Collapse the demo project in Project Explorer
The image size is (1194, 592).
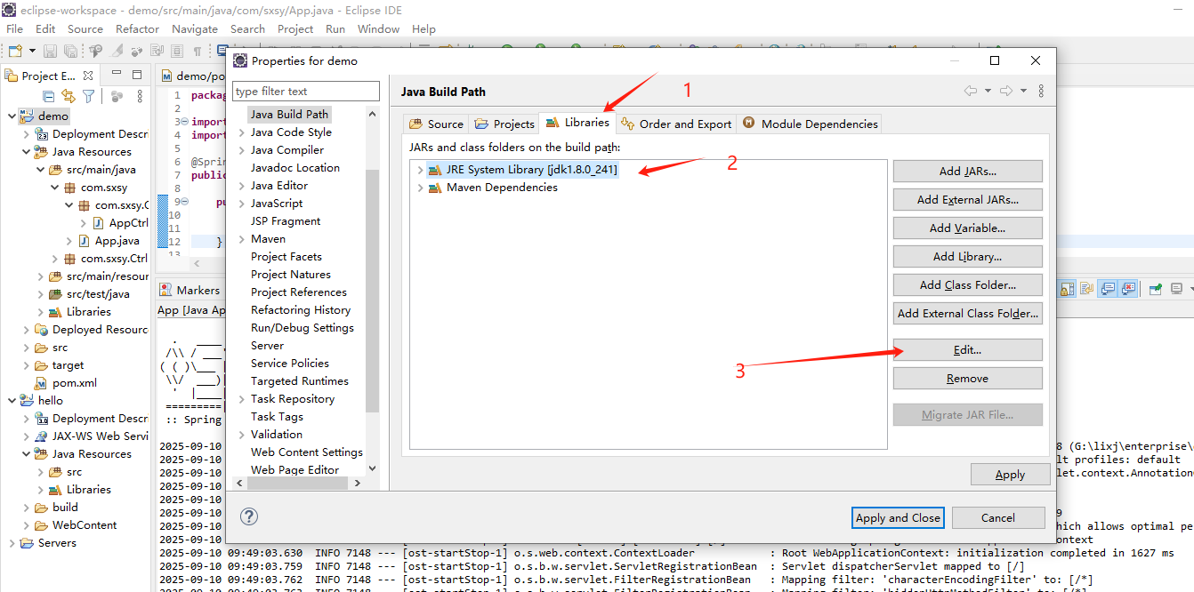click(12, 116)
